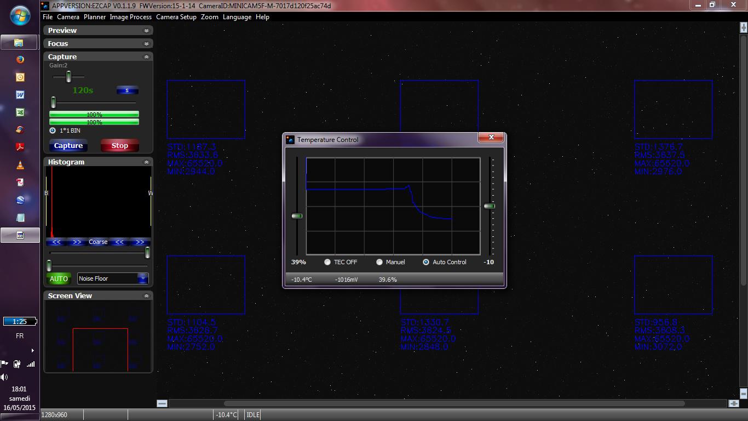Click the >> button immediately left of Coarse
This screenshot has width=748, height=421.
click(77, 242)
